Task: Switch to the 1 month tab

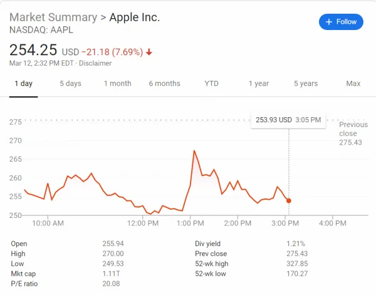Action: point(118,84)
